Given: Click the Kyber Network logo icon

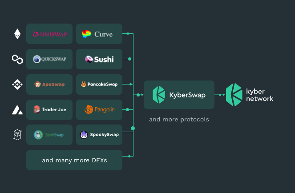Looking at the screenshot, I should pyautogui.click(x=234, y=95).
